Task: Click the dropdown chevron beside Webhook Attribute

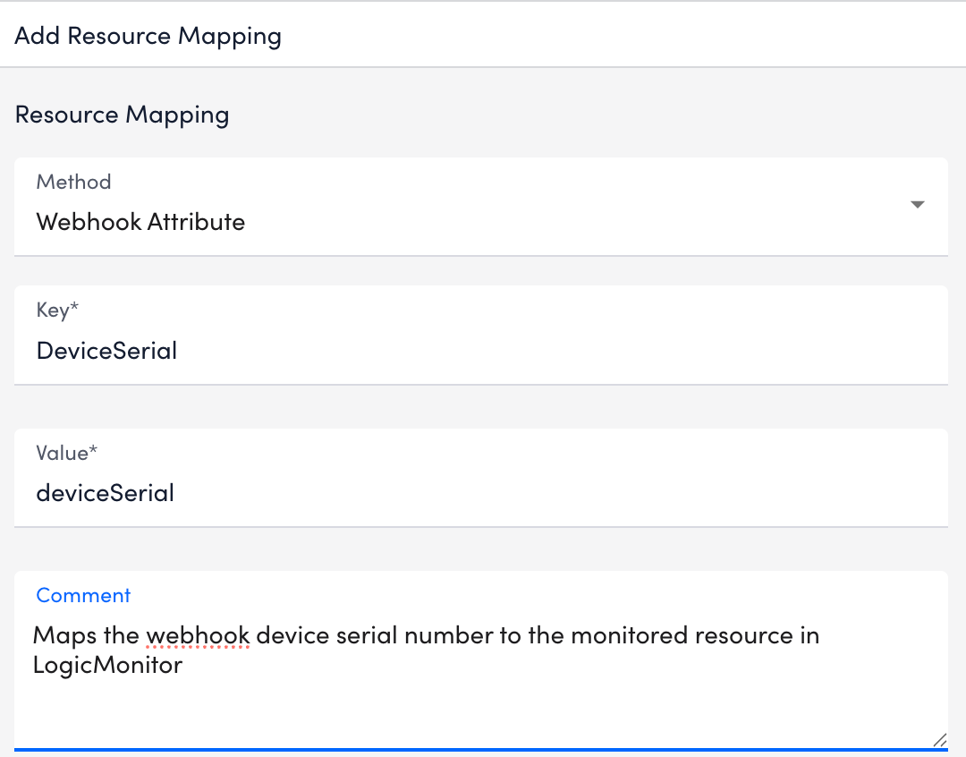Action: 918,205
